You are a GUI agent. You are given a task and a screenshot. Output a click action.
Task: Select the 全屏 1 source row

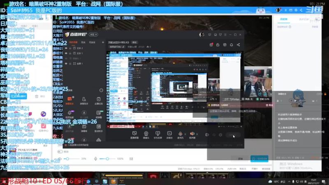click(x=84, y=64)
